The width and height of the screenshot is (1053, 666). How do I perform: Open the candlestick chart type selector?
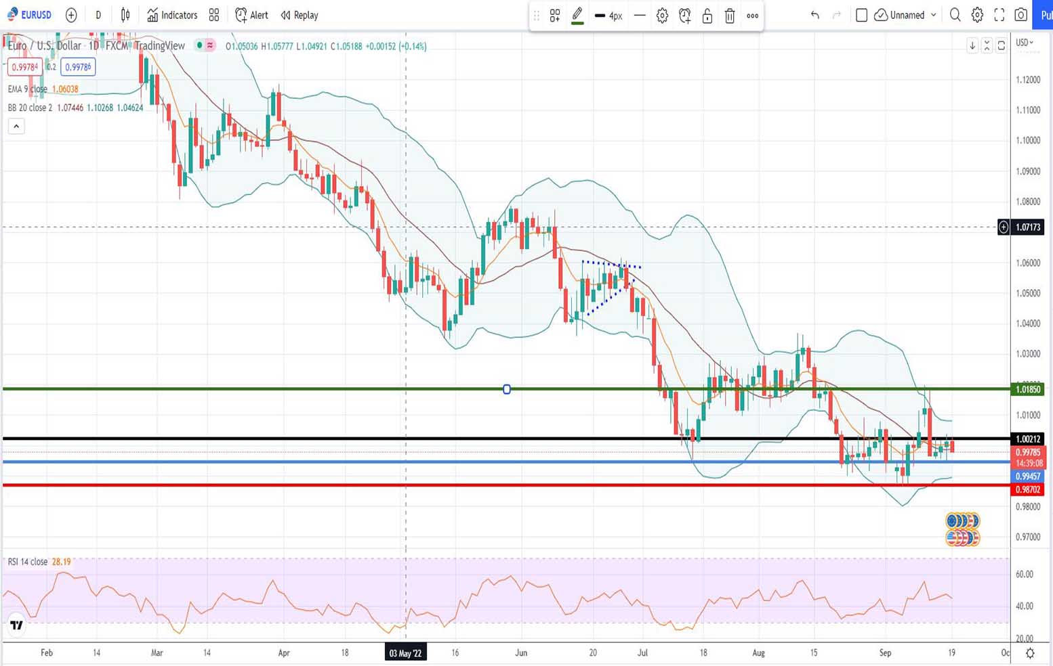pos(125,15)
